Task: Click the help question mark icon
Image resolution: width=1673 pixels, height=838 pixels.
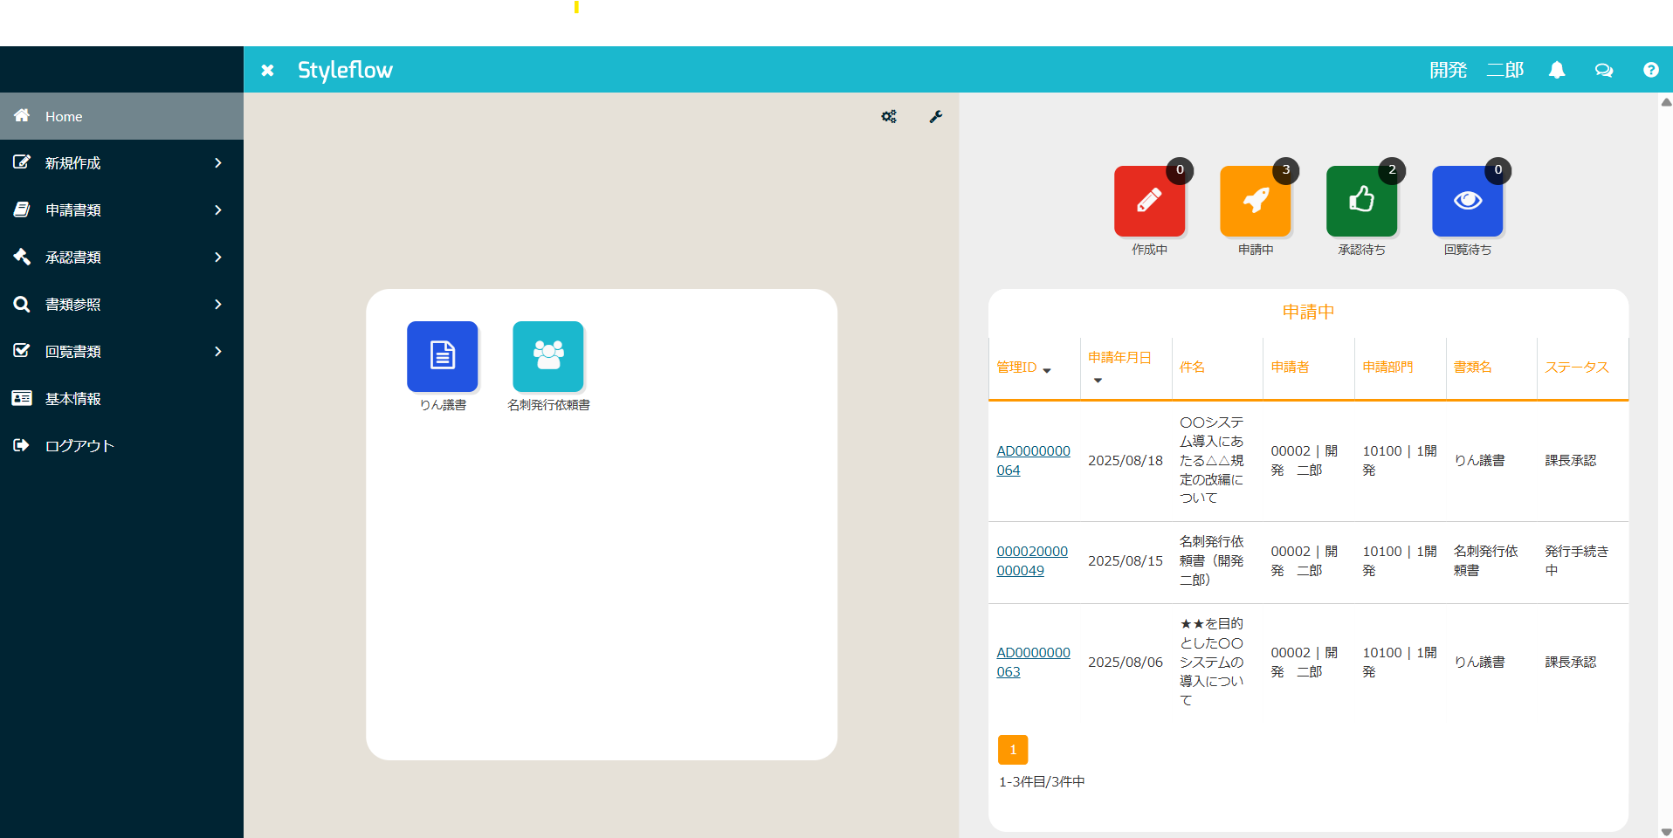Action: (1650, 70)
